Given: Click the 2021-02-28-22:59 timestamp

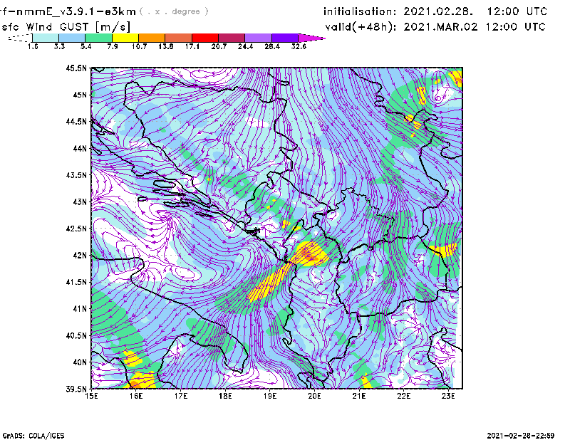Looking at the screenshot, I should point(521,436).
